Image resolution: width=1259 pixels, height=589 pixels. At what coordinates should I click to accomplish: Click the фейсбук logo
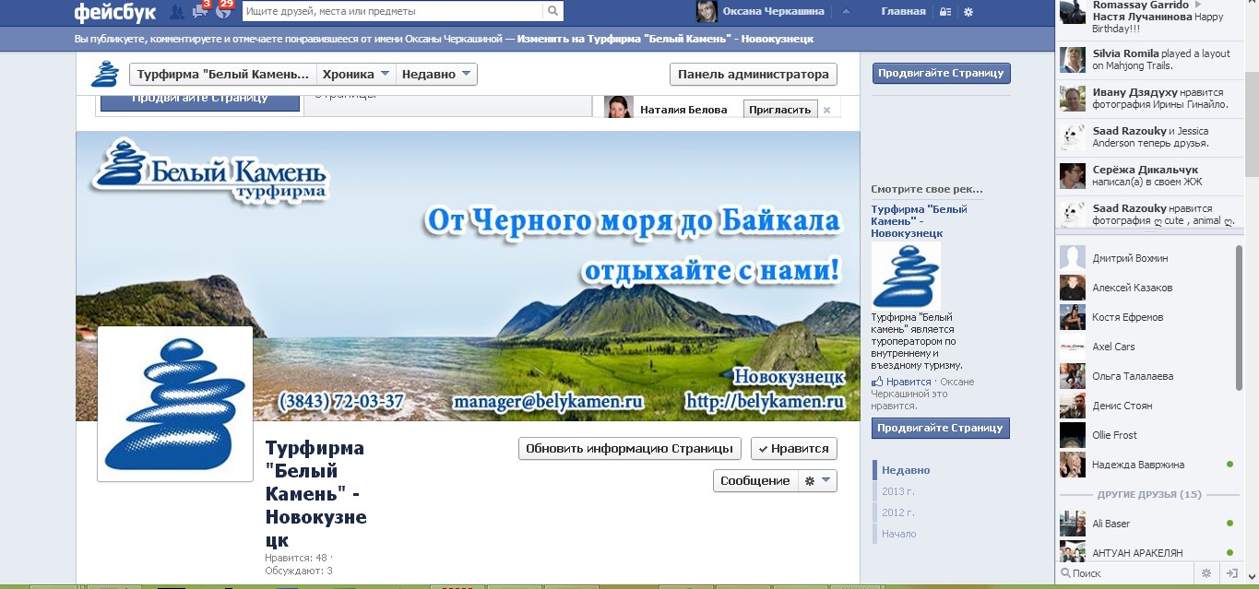point(115,12)
